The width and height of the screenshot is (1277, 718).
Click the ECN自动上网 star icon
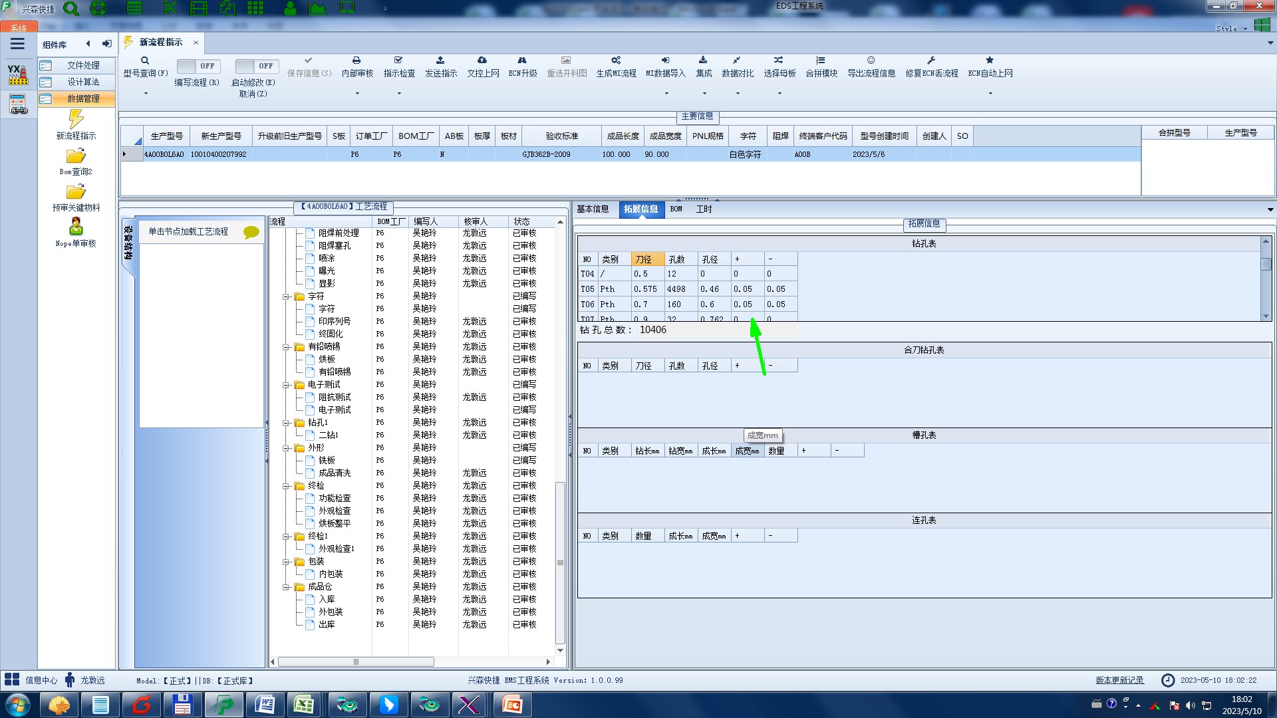coord(990,60)
